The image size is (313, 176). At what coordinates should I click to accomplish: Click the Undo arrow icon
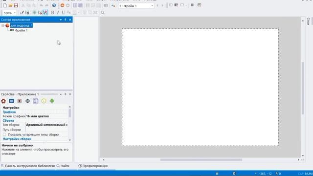pyautogui.click(x=41, y=5)
